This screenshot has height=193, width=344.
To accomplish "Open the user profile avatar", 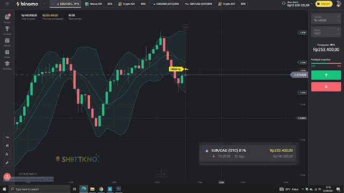I will coord(339,4).
